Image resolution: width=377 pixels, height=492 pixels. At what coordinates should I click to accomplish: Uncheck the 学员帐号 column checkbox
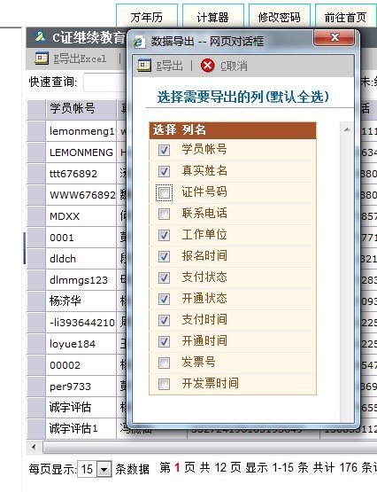(164, 150)
